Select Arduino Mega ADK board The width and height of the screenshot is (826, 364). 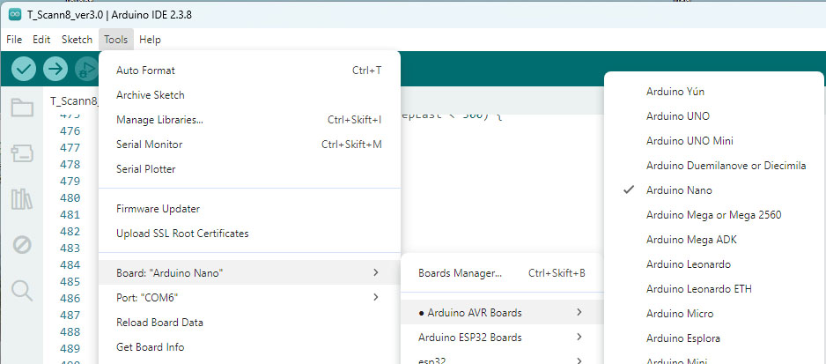tap(714, 240)
